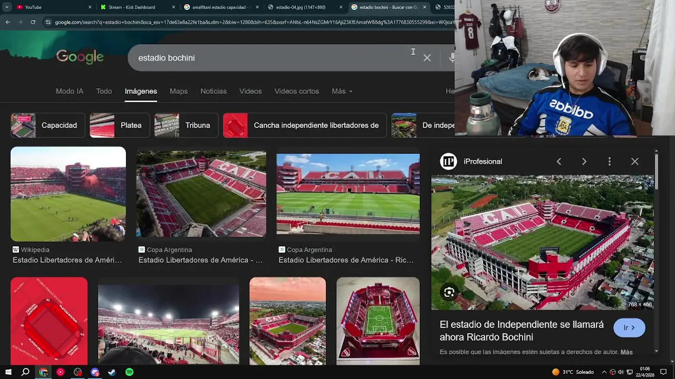Reload the page with the refresh icon
The height and width of the screenshot is (379, 675).
tap(33, 22)
